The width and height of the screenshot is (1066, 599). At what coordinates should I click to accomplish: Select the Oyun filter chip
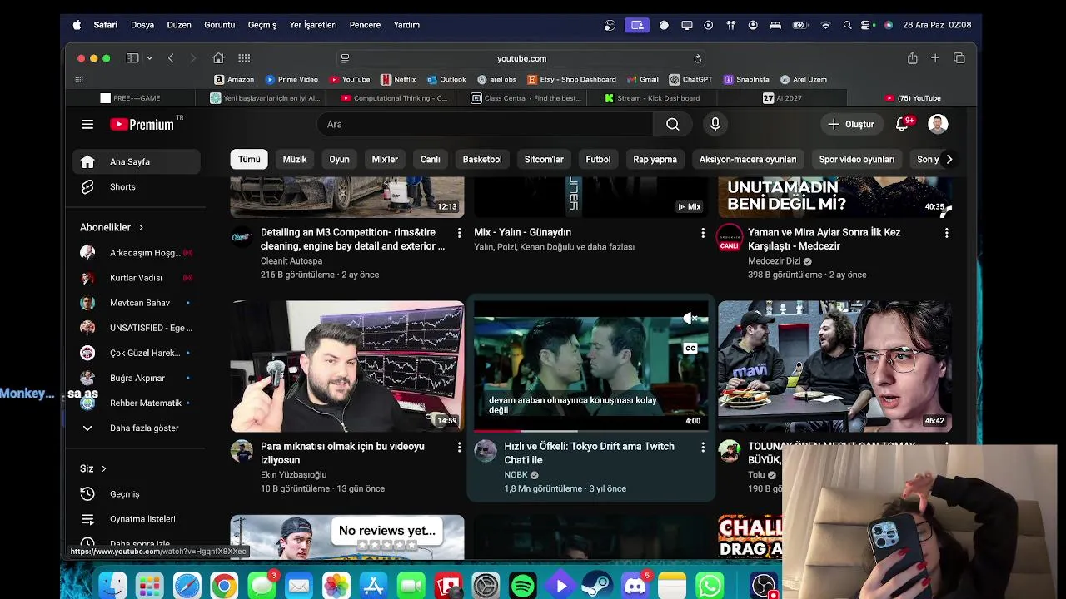pos(339,160)
